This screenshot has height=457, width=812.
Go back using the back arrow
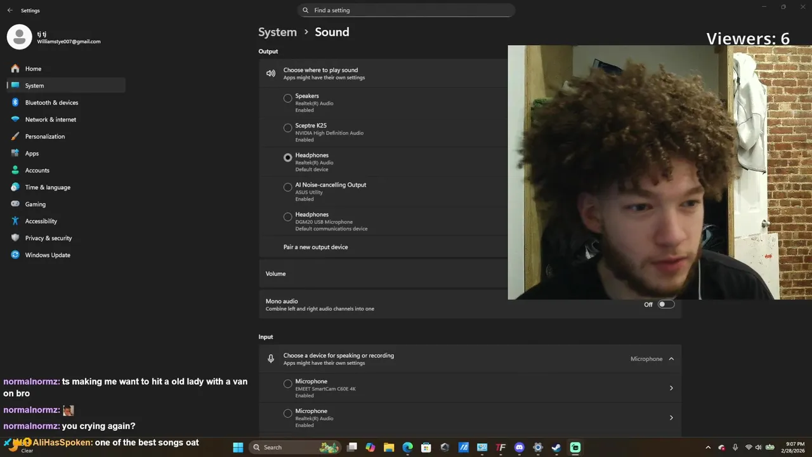(x=10, y=10)
